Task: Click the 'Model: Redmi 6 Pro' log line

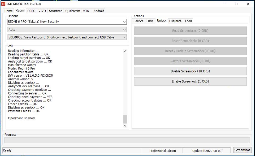Action: click(21, 68)
